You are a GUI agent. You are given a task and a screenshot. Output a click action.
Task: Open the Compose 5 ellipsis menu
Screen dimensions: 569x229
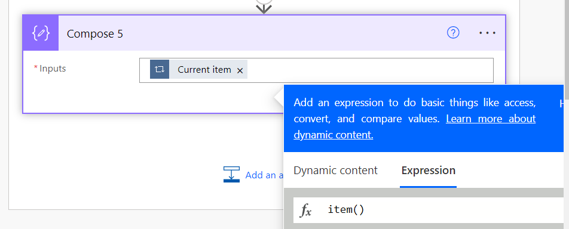pos(487,33)
